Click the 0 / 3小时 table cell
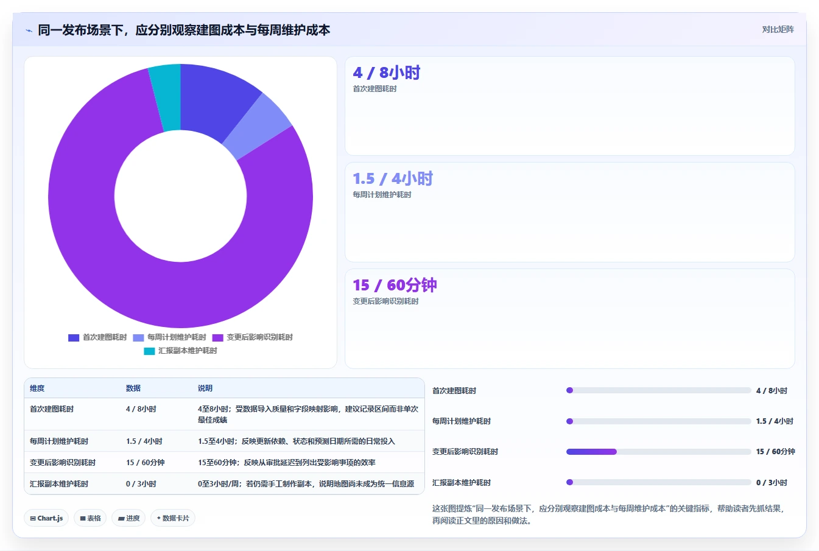Image resolution: width=819 pixels, height=551 pixels. pos(141,484)
